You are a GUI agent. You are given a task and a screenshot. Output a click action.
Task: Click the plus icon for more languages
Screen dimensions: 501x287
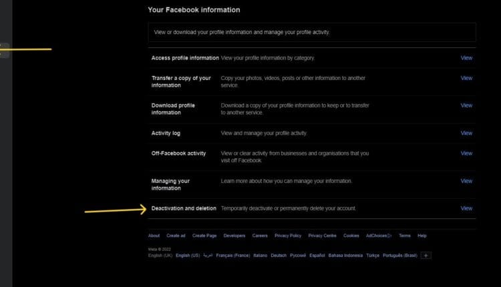[x=427, y=256]
